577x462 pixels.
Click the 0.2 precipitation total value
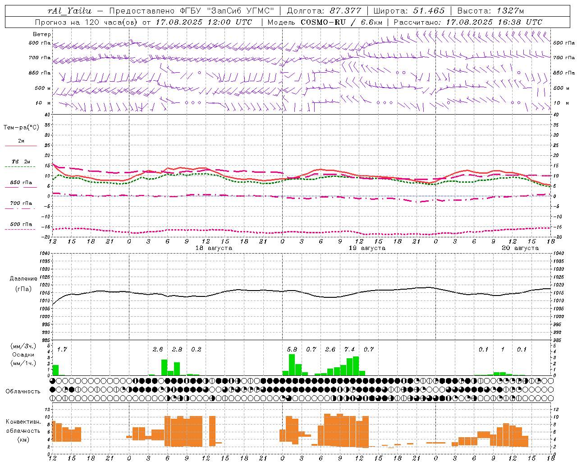click(196, 349)
